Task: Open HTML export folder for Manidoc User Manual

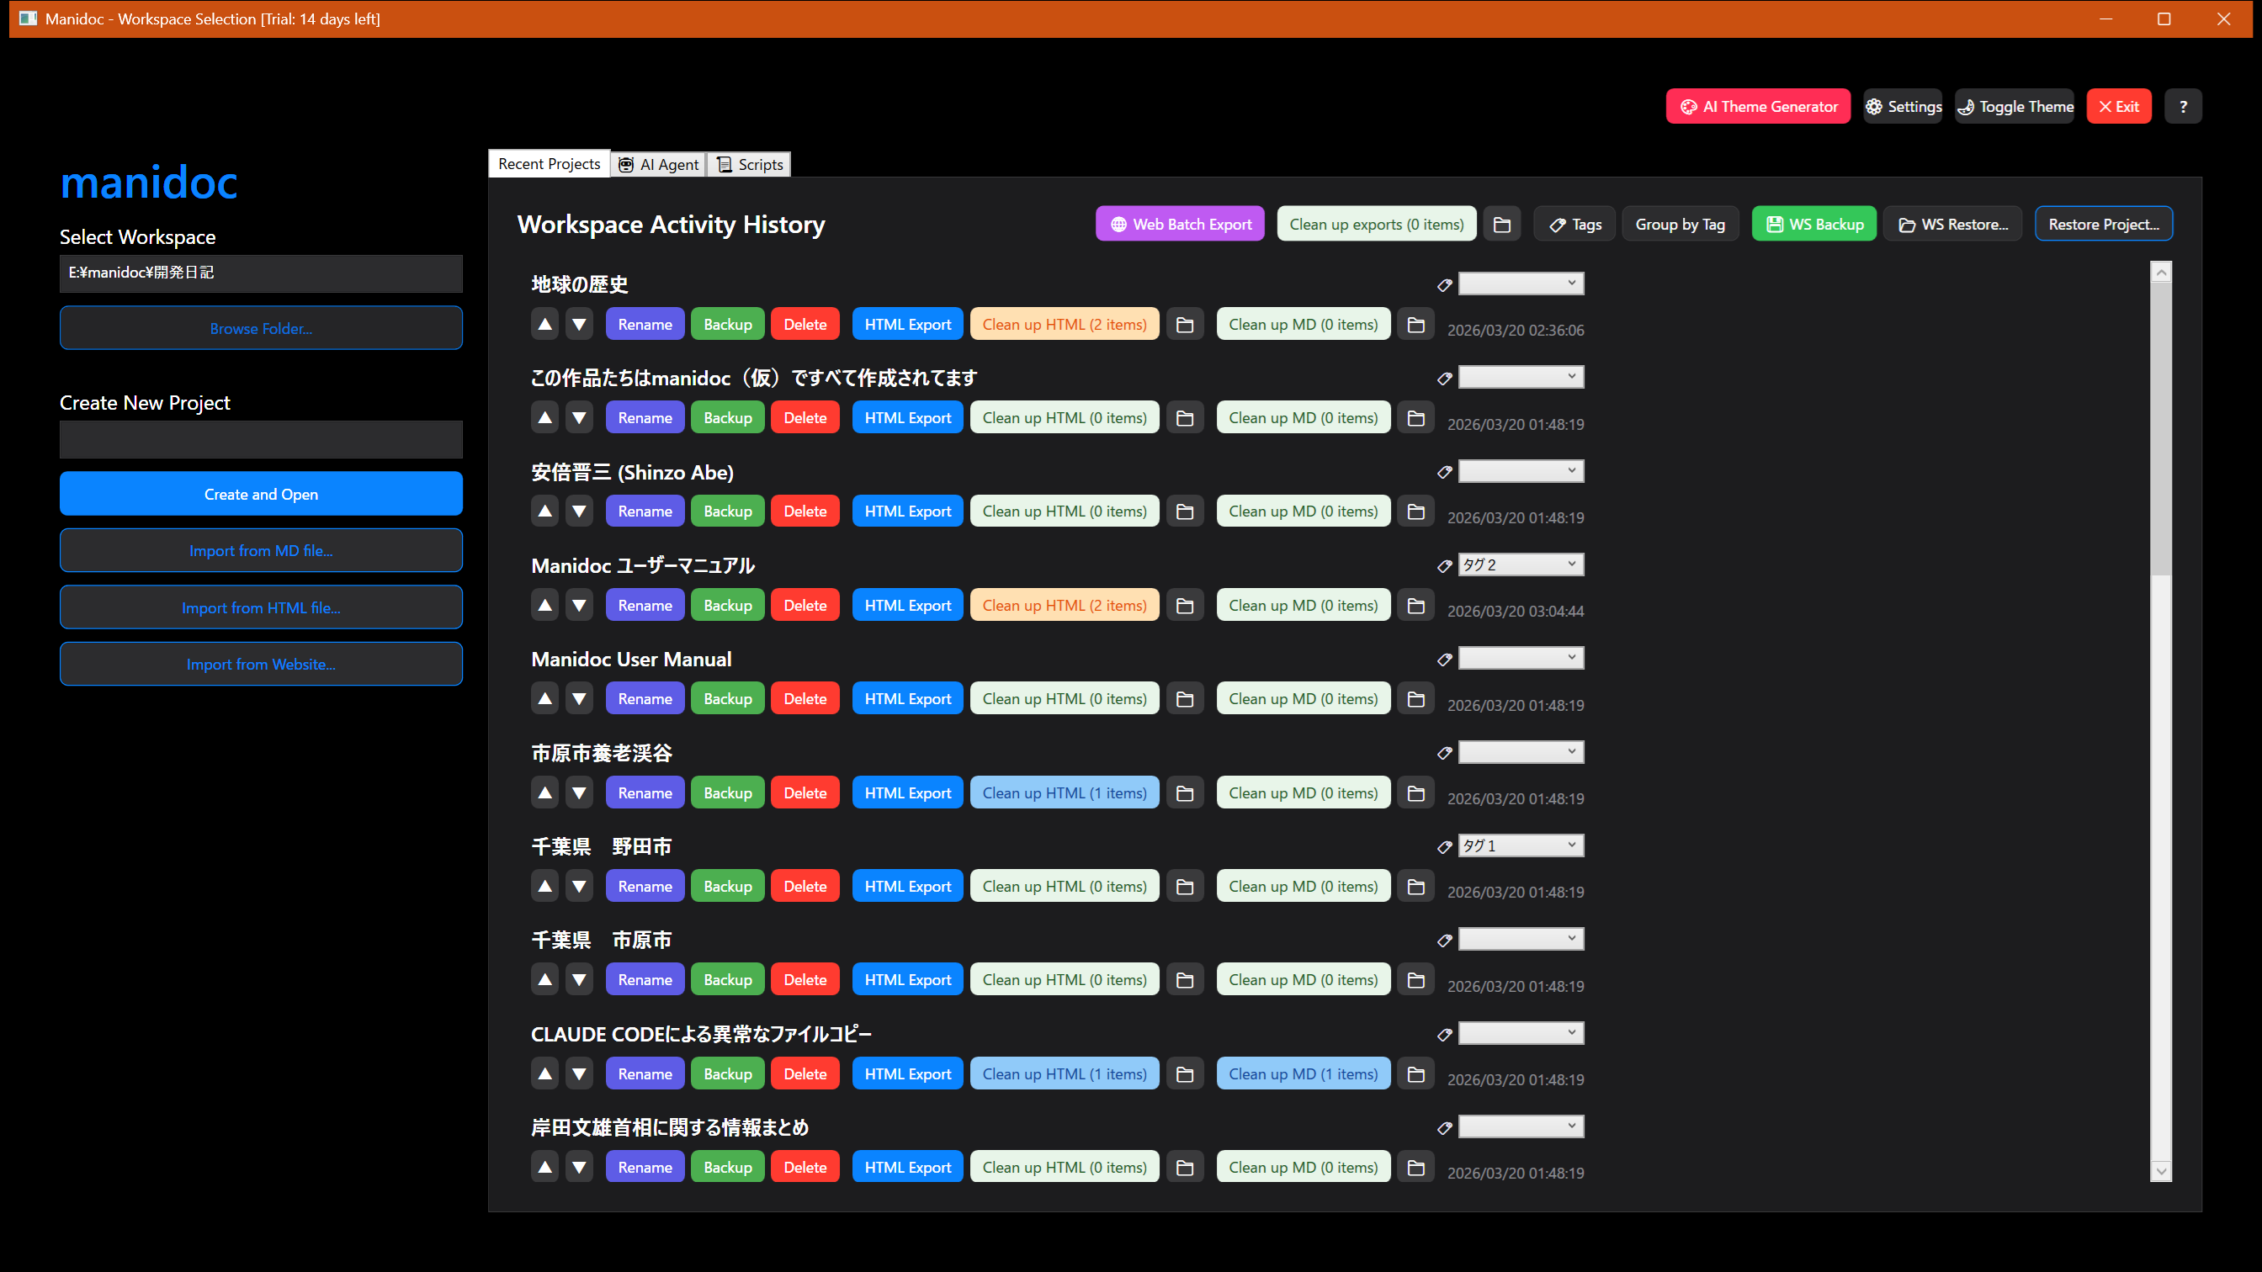Action: [x=1185, y=700]
